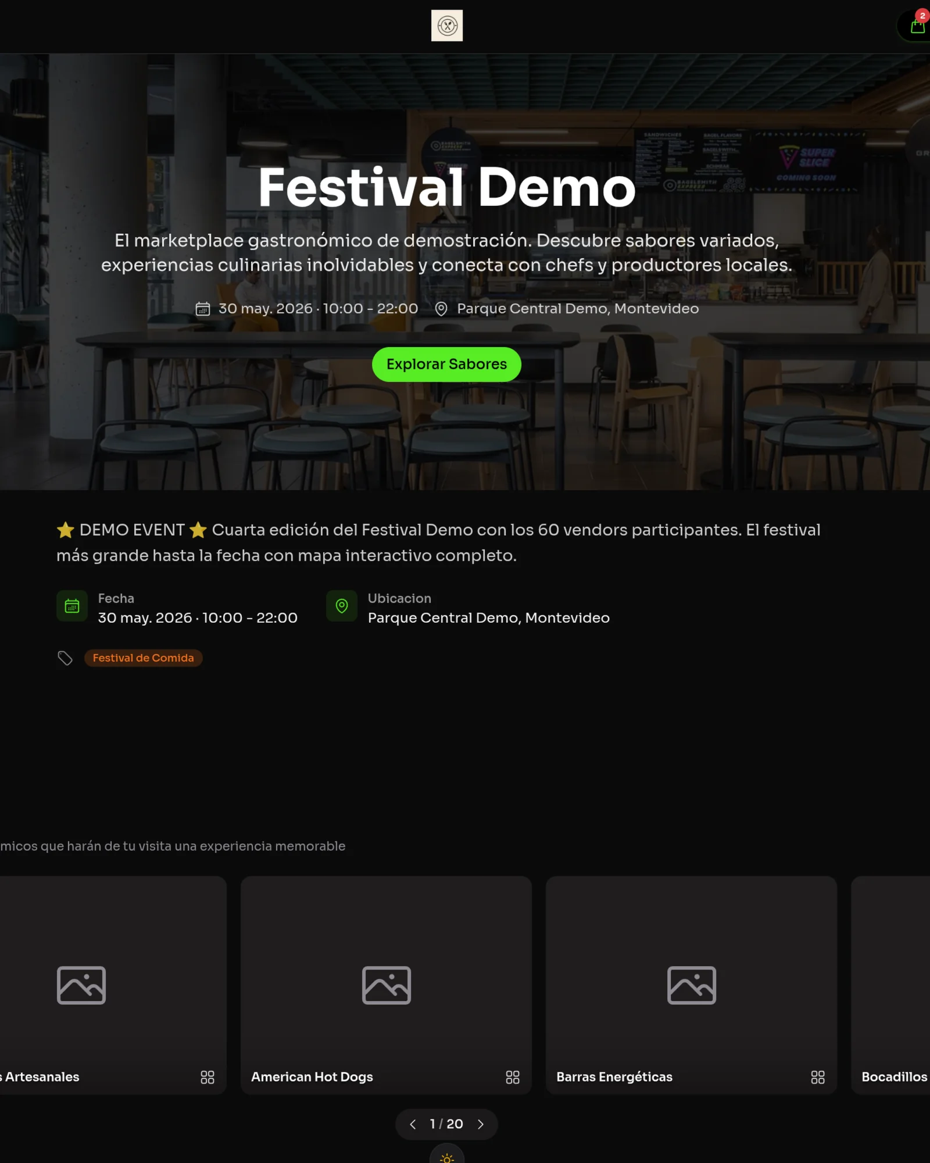
Task: Go to previous carousel page
Action: tap(413, 1124)
